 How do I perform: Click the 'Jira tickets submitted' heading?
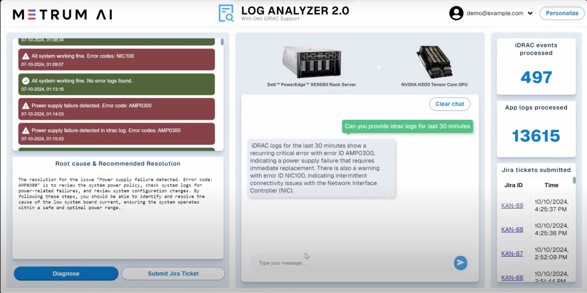pyautogui.click(x=536, y=170)
